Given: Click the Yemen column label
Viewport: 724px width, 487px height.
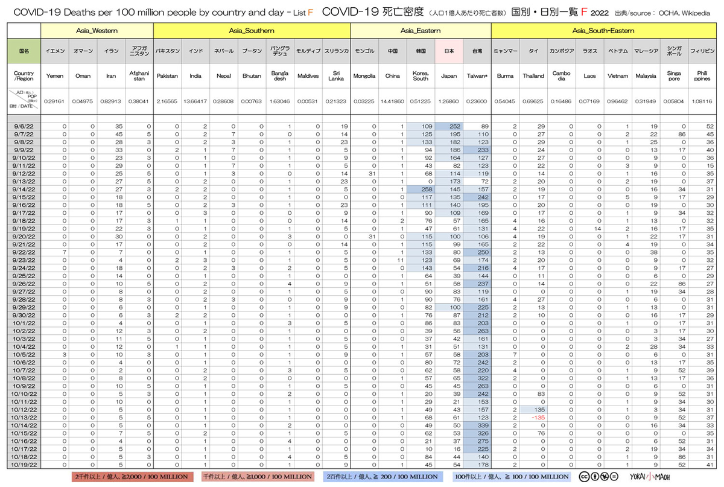Looking at the screenshot, I should tap(55, 77).
